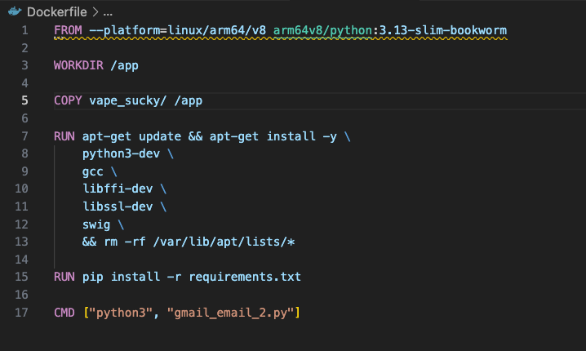Image resolution: width=586 pixels, height=351 pixels.
Task: Click python3-dev package name
Action: [121, 153]
